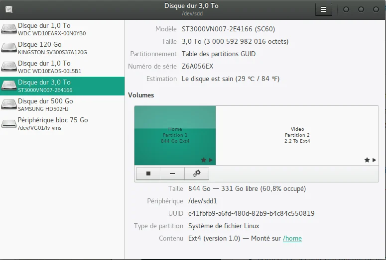Click '844 Go — 331 Go libre' text

pos(247,189)
